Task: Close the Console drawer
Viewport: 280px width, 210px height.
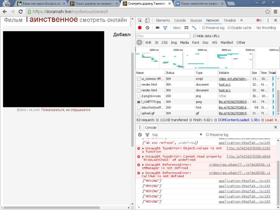Action: pos(276,127)
